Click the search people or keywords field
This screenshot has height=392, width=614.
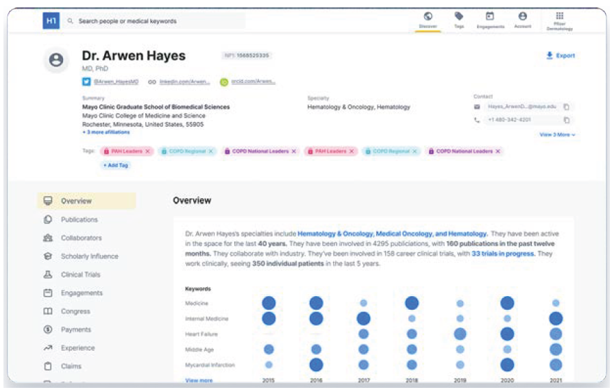pyautogui.click(x=158, y=21)
